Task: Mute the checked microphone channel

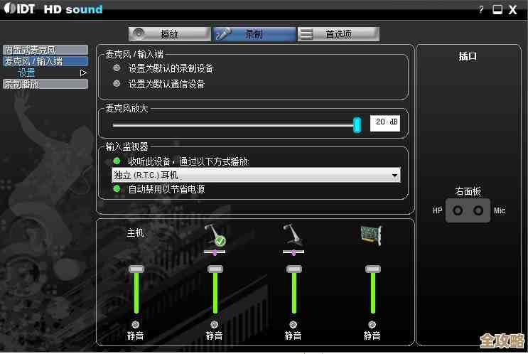Action: (214, 324)
